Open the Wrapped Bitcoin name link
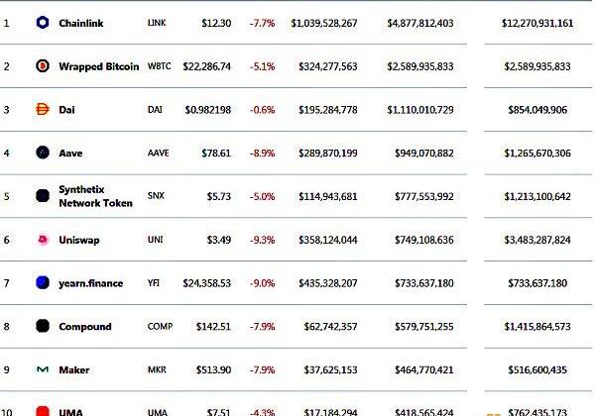Screen dimensions: 595x416 tap(98, 66)
